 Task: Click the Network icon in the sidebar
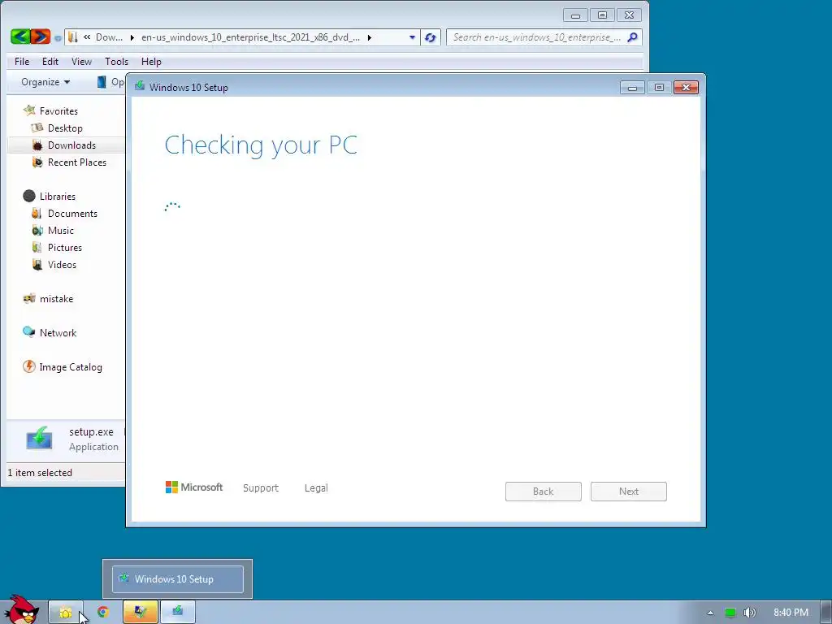(x=29, y=332)
